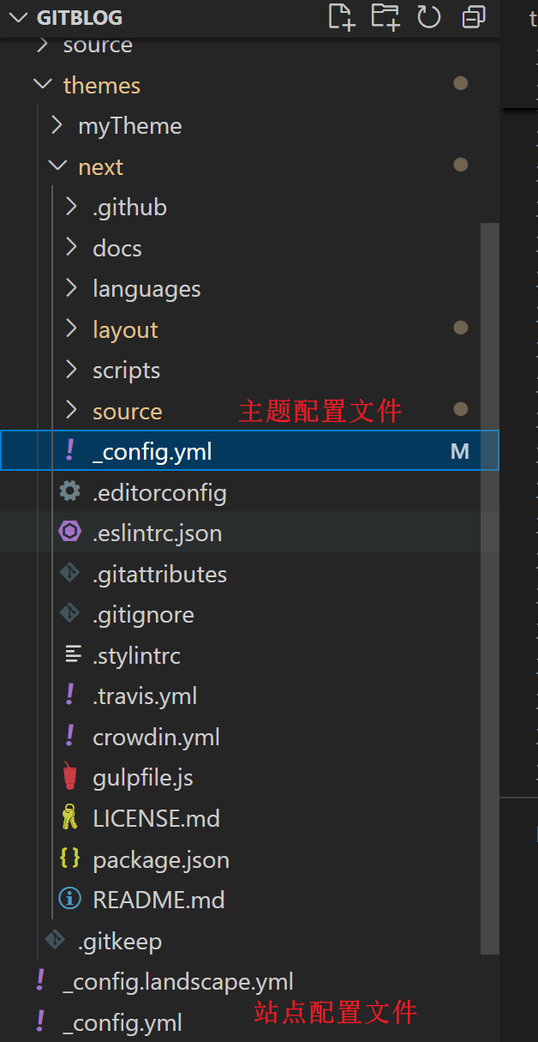
Task: Click the New Folder icon
Action: (x=385, y=17)
